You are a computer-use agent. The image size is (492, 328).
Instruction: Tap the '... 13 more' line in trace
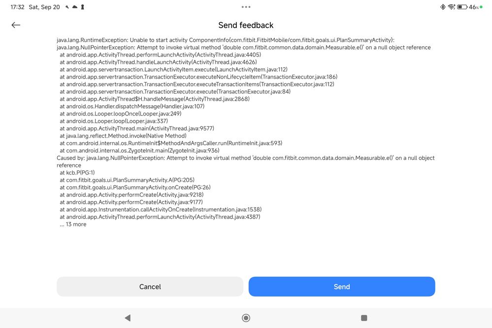coord(73,224)
